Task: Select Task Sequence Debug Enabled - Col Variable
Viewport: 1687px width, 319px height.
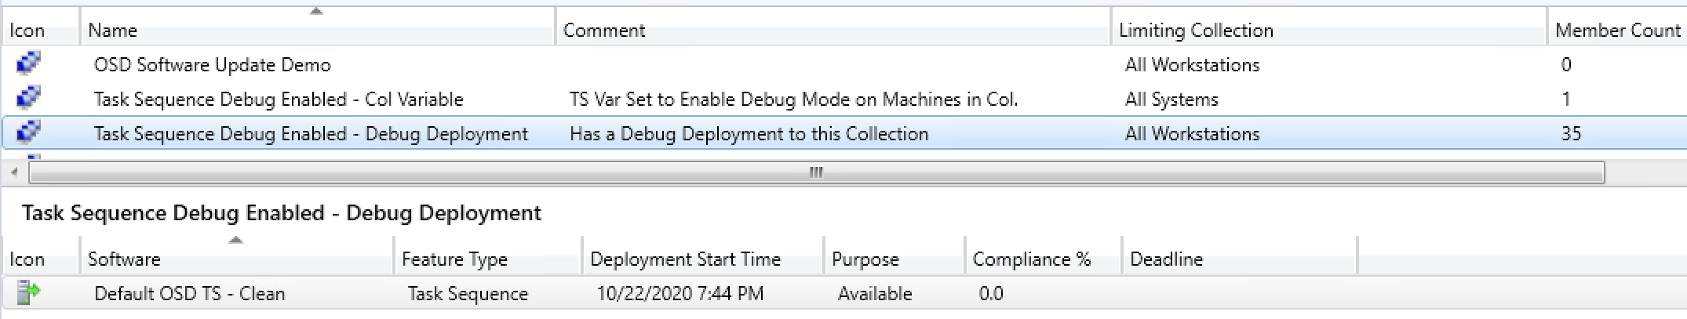Action: pos(279,100)
